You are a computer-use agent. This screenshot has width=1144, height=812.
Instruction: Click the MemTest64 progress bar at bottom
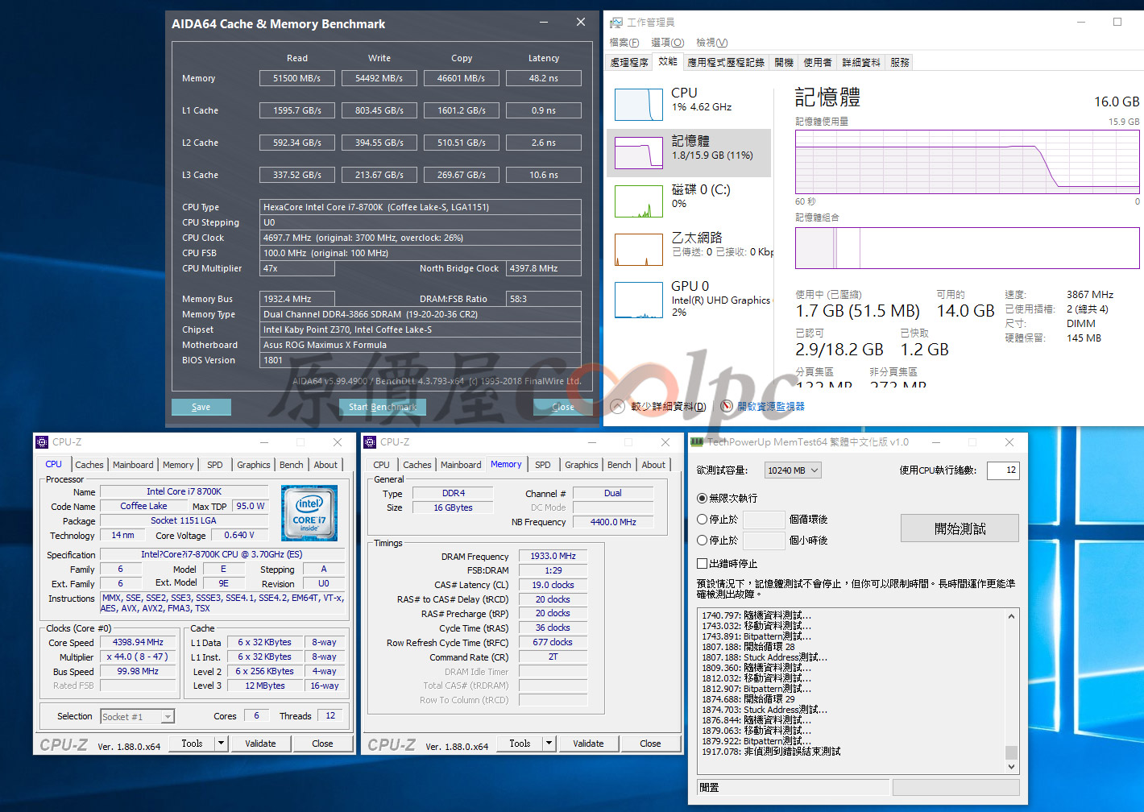click(955, 787)
